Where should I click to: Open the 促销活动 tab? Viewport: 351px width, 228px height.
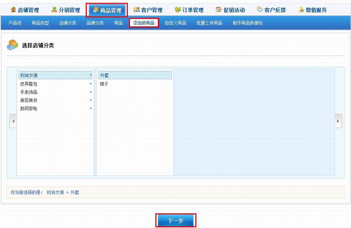[230, 10]
